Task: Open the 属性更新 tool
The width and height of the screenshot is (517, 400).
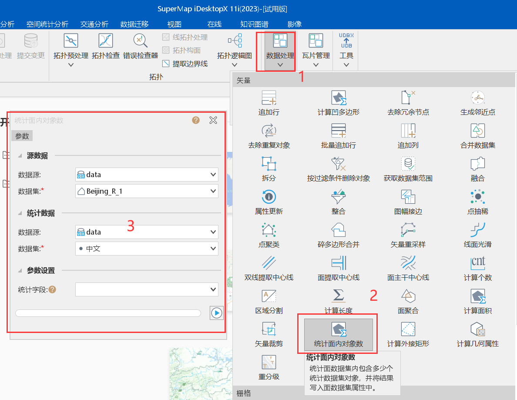Action: [x=269, y=202]
